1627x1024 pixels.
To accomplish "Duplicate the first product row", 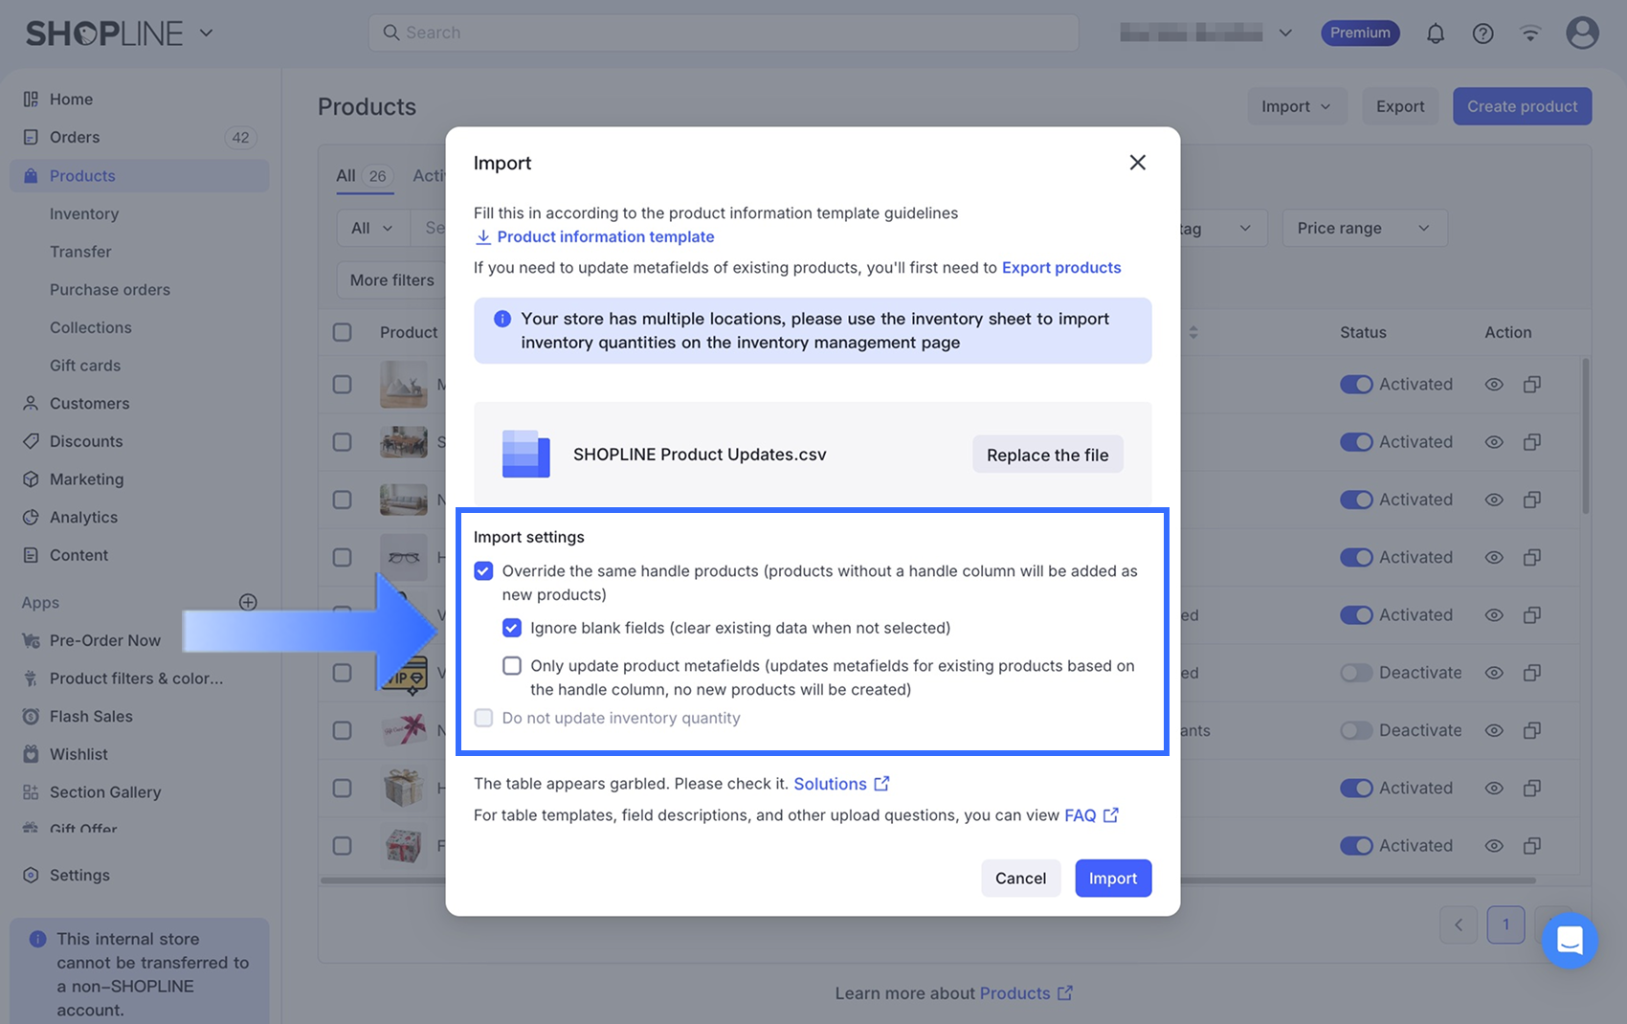I will pyautogui.click(x=1532, y=384).
